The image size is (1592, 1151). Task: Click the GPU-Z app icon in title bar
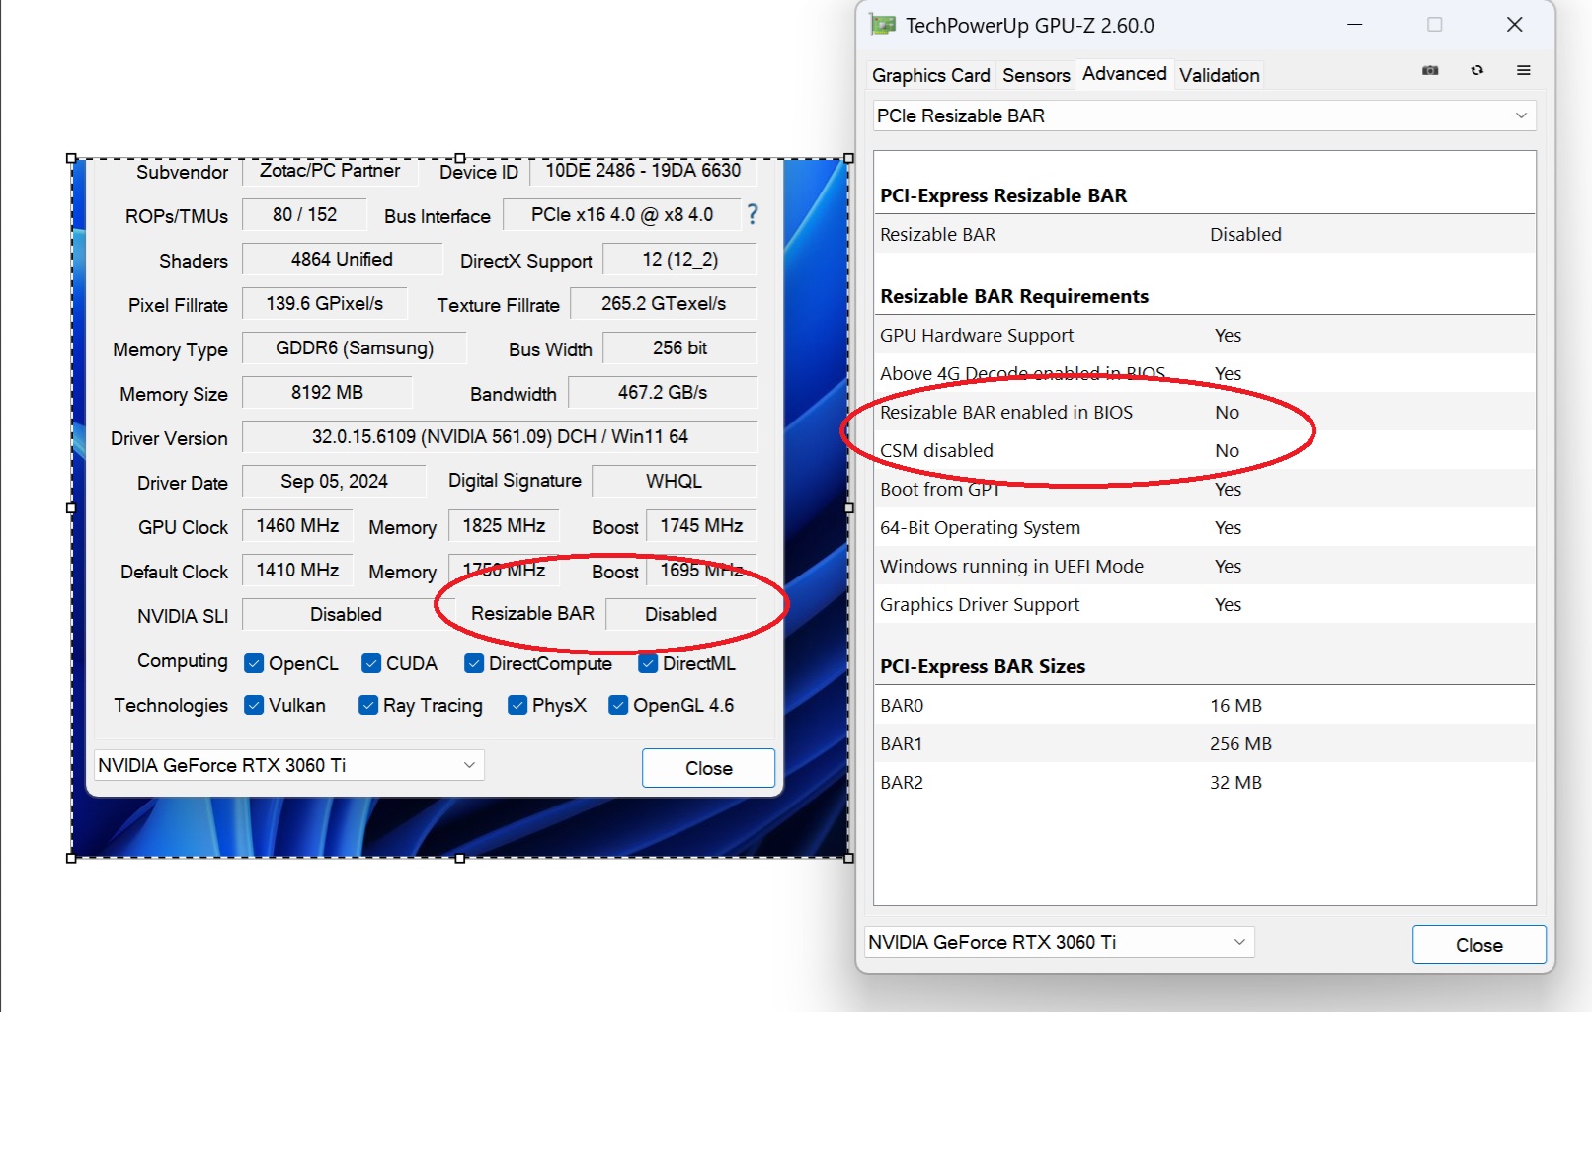point(882,25)
